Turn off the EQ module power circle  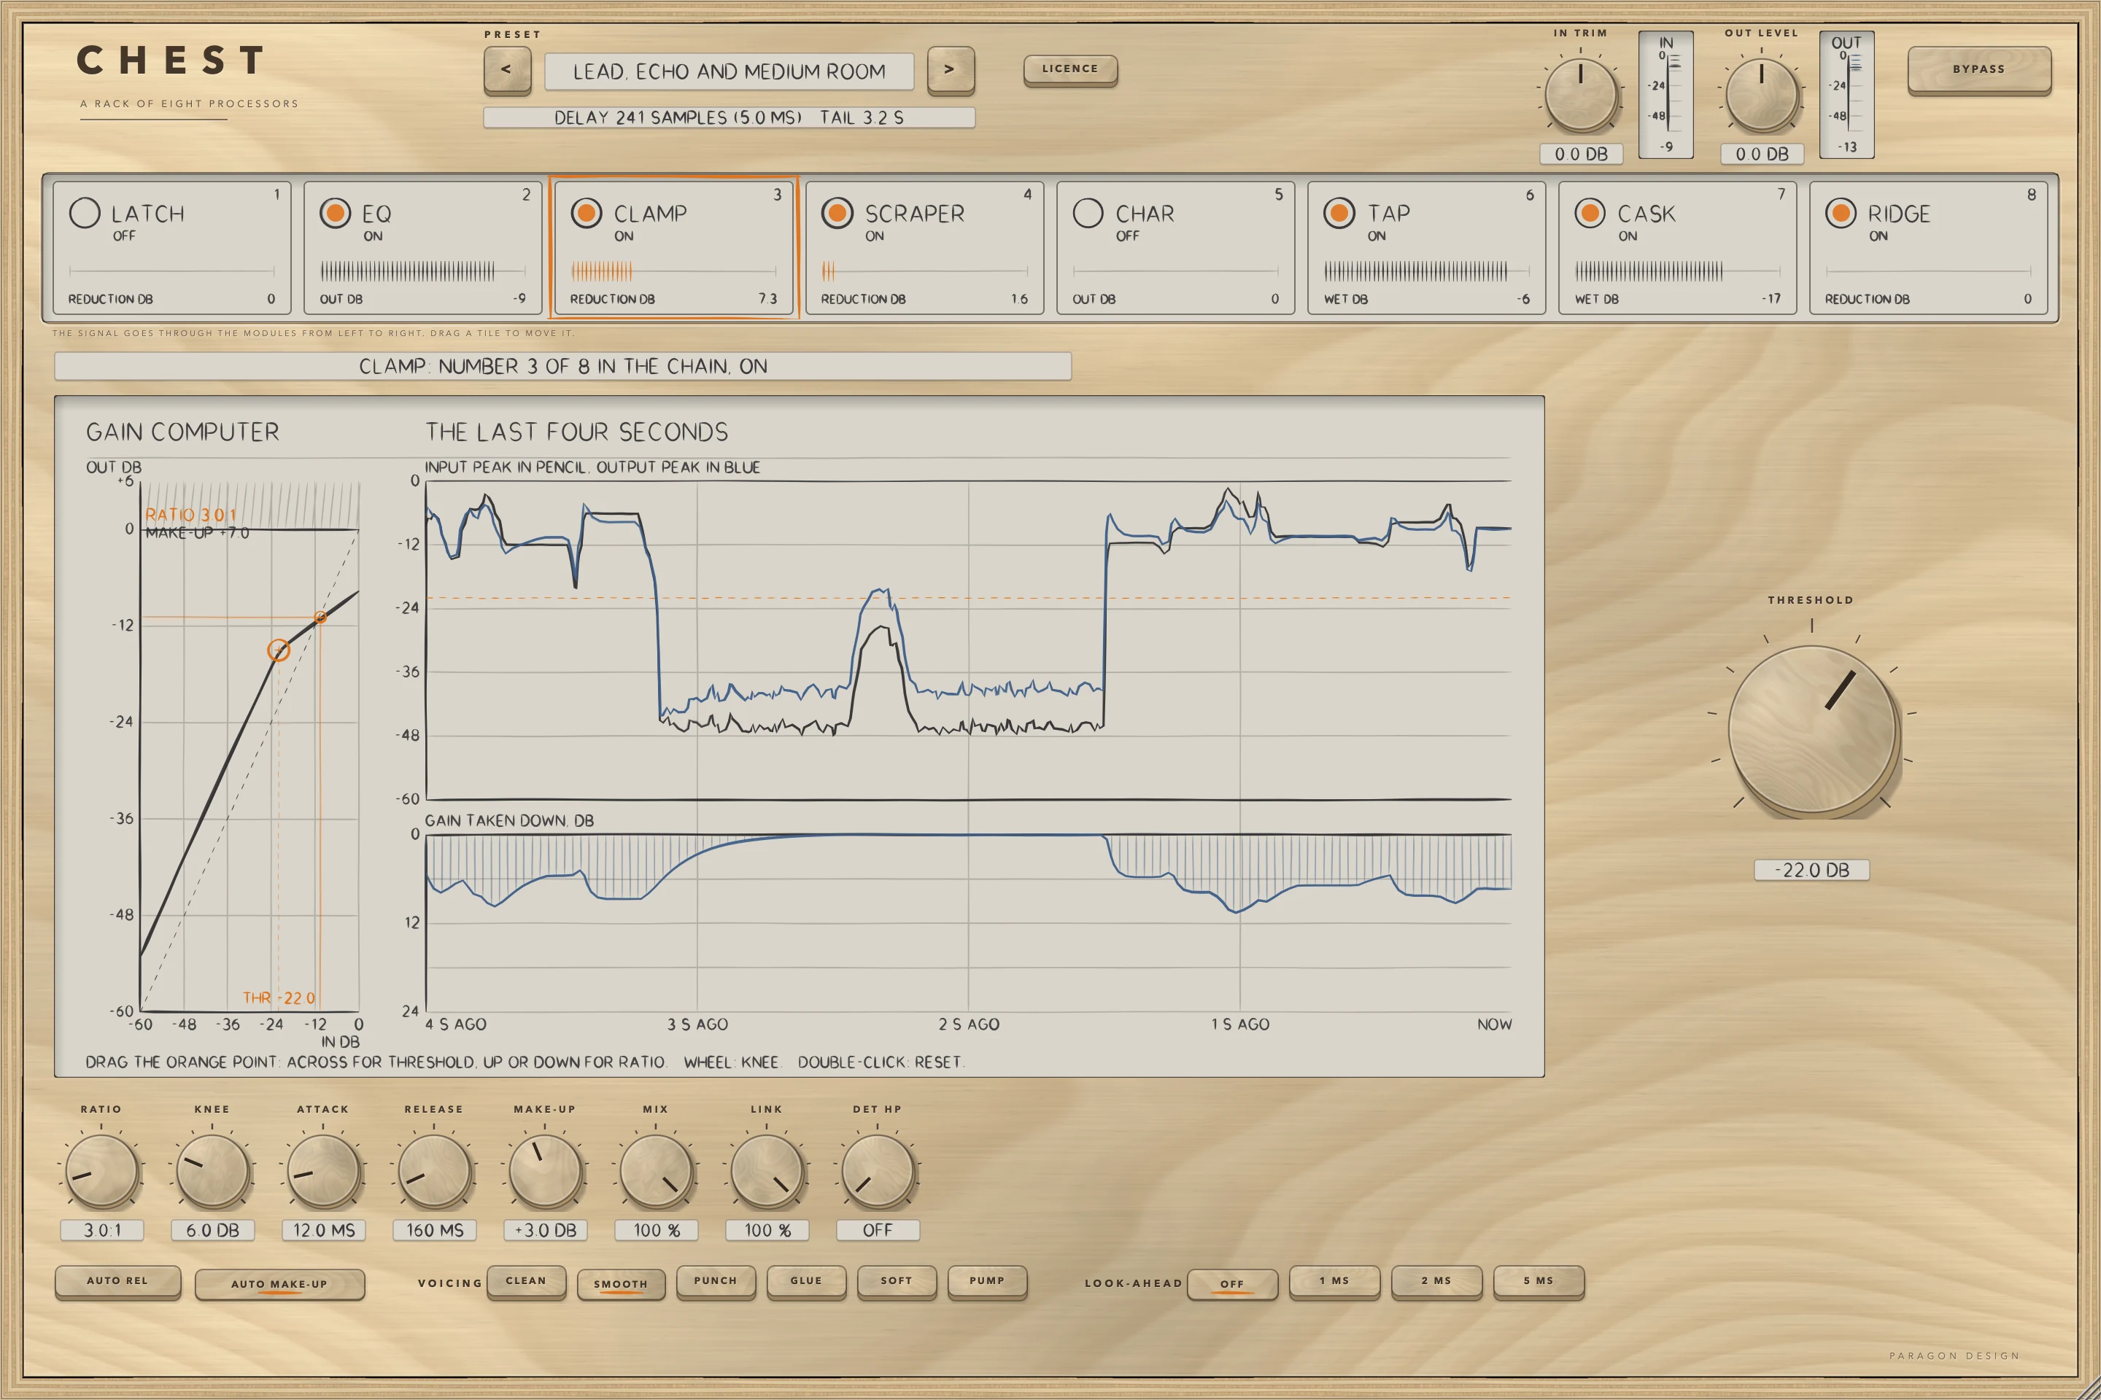coord(336,212)
